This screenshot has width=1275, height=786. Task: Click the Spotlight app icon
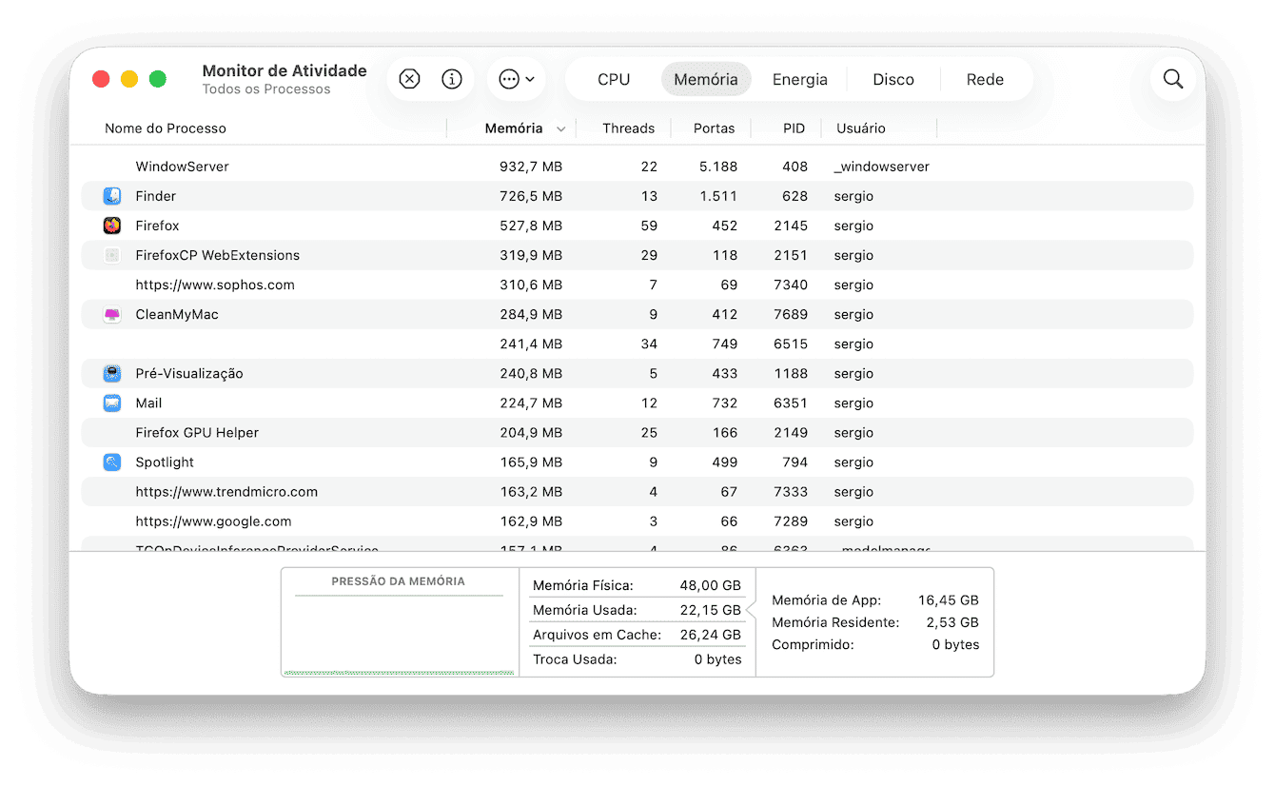click(x=112, y=462)
